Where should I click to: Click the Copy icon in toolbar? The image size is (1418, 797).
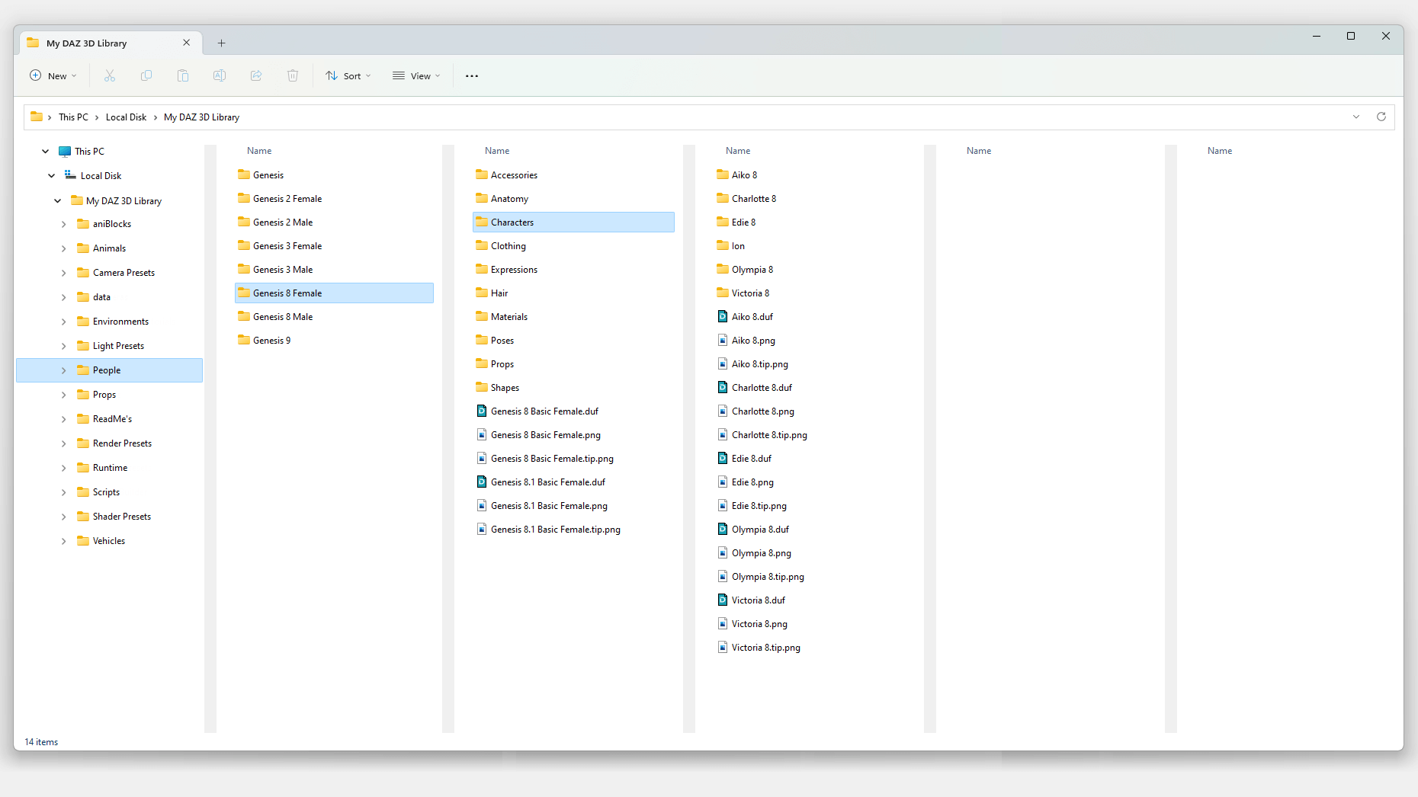(x=146, y=75)
